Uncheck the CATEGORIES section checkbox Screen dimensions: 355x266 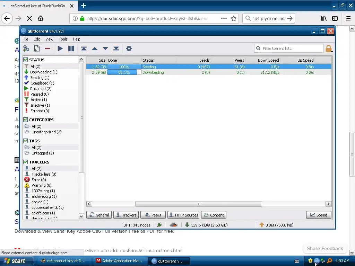coord(26,119)
